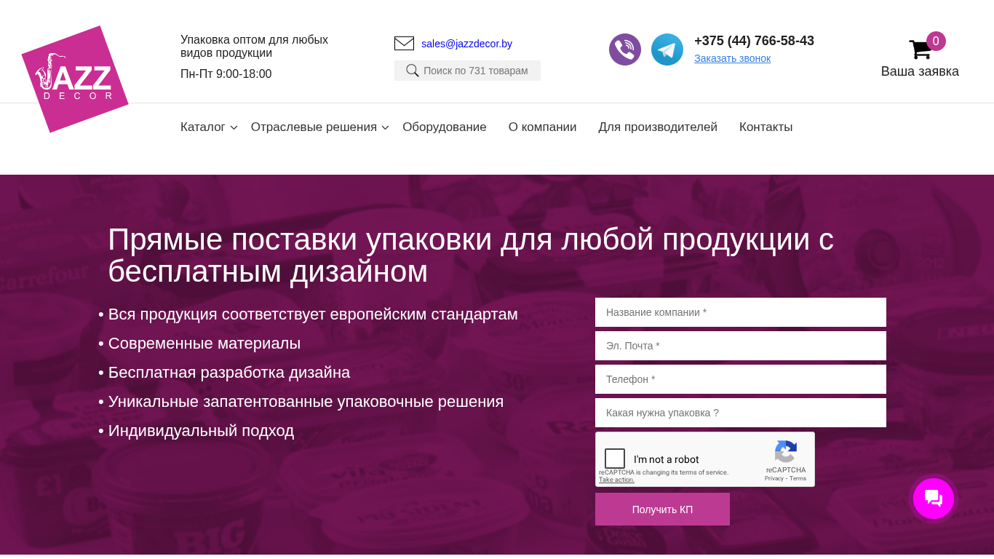The width and height of the screenshot is (994, 559).
Task: Click the reCAPTCHA logo
Action: (x=786, y=451)
